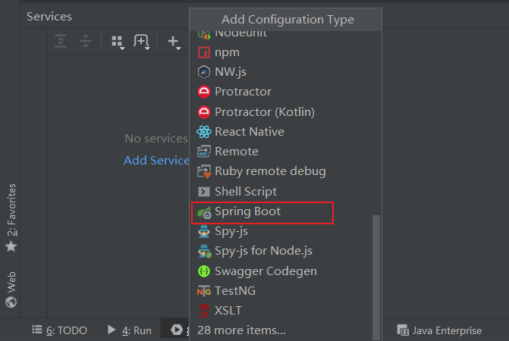Click the Collapse All toolbar icon
Viewport: 509px width, 341px height.
point(86,41)
